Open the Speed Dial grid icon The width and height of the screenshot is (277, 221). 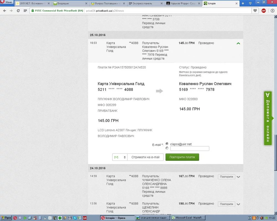(x=25, y=11)
